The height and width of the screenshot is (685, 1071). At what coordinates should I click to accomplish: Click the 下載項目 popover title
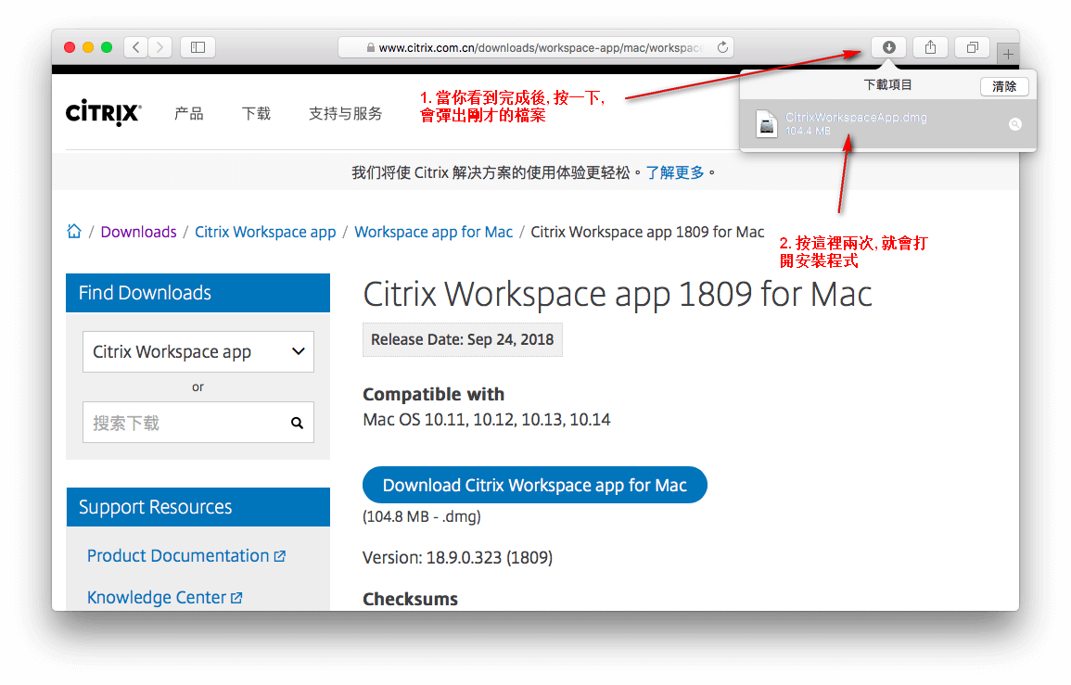click(x=887, y=85)
